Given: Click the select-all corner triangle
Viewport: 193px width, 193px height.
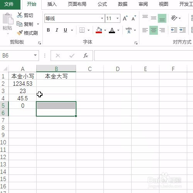Looking at the screenshot, I should click(x=5, y=69).
